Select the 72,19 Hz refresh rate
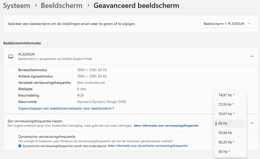Image resolution: width=260 pixels, height=159 pixels. coord(230,104)
